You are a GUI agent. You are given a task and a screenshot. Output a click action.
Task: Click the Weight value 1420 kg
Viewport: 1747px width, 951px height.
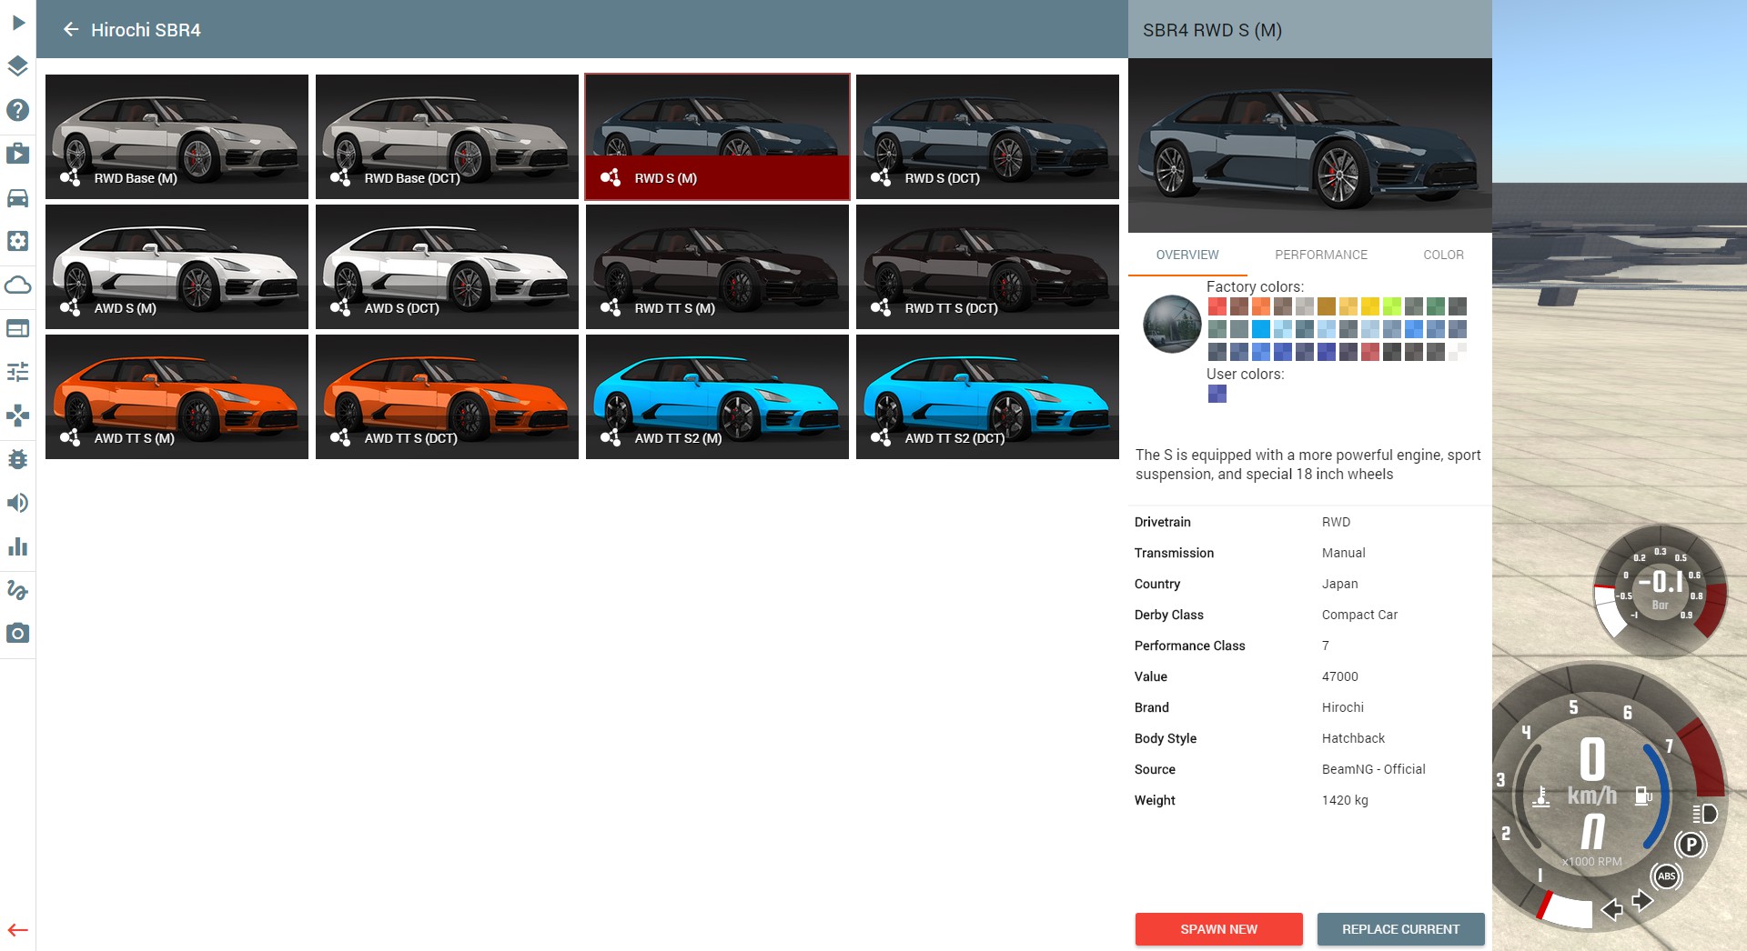[x=1345, y=800]
